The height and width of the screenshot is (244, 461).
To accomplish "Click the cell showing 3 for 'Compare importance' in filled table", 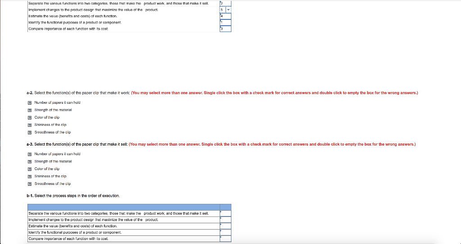I will click(x=226, y=29).
